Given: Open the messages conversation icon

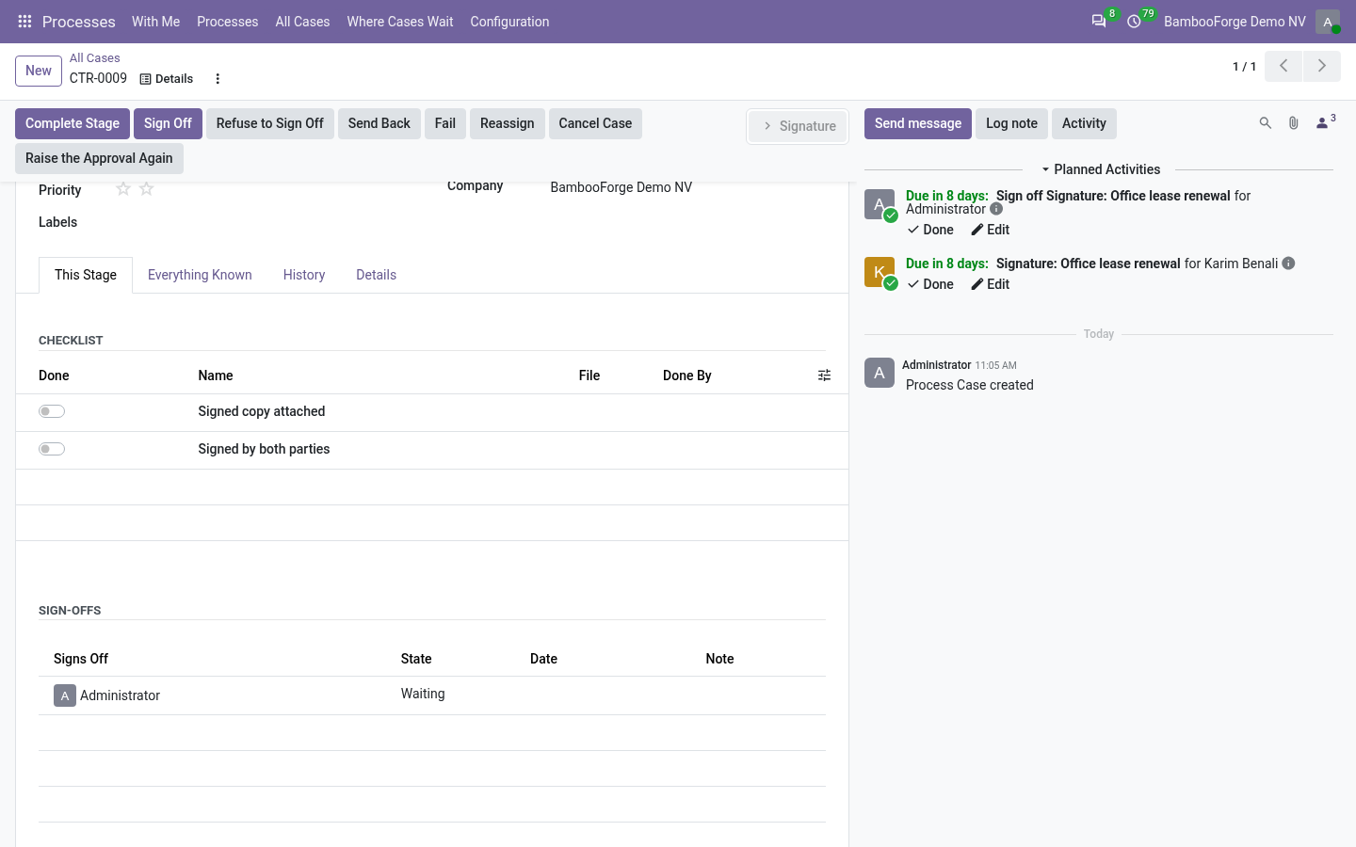Looking at the screenshot, I should tap(1099, 21).
